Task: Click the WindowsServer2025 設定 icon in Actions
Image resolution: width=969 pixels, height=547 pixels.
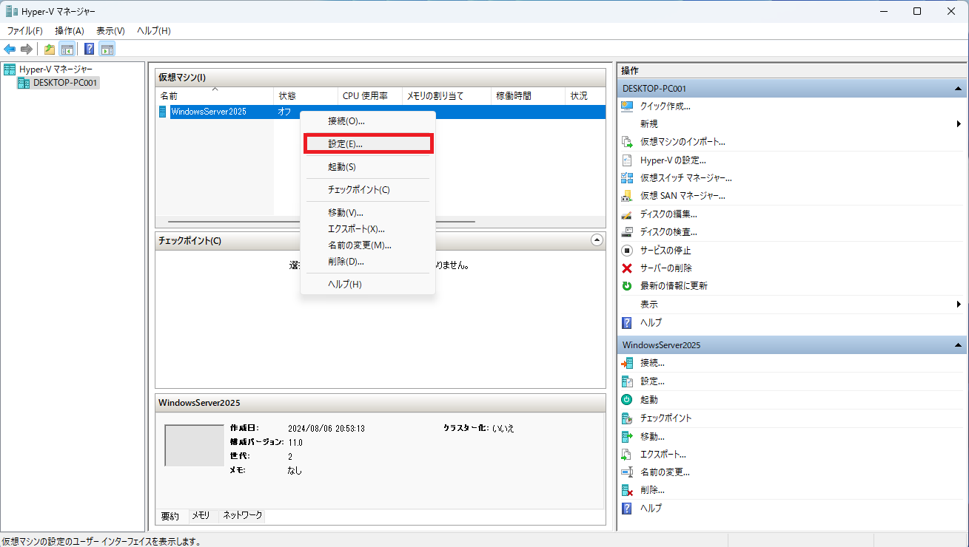Action: (627, 381)
